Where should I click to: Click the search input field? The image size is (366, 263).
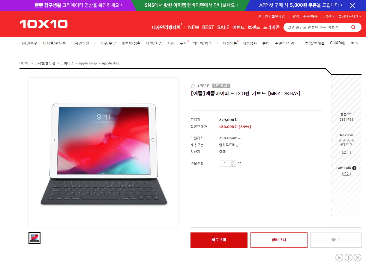(x=317, y=27)
